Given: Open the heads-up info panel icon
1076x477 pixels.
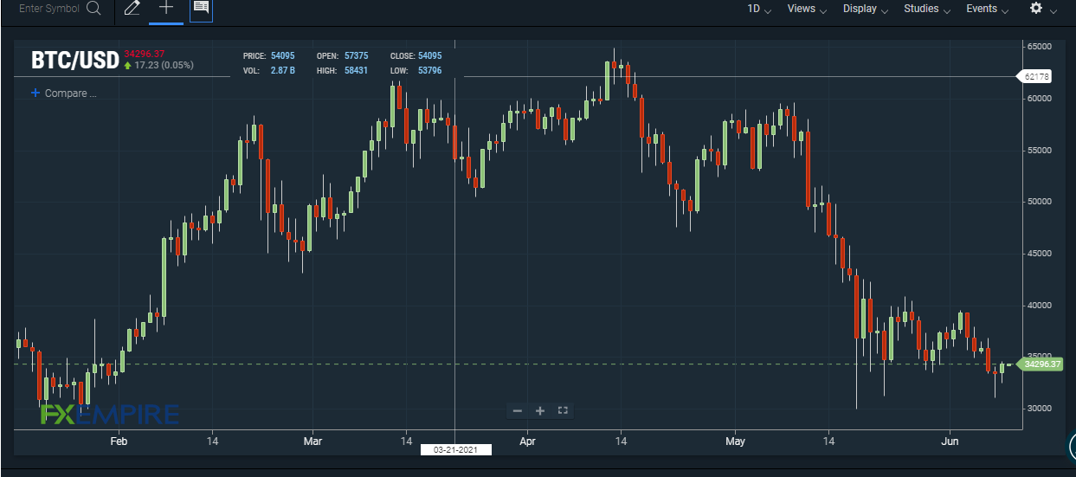Looking at the screenshot, I should tap(201, 9).
